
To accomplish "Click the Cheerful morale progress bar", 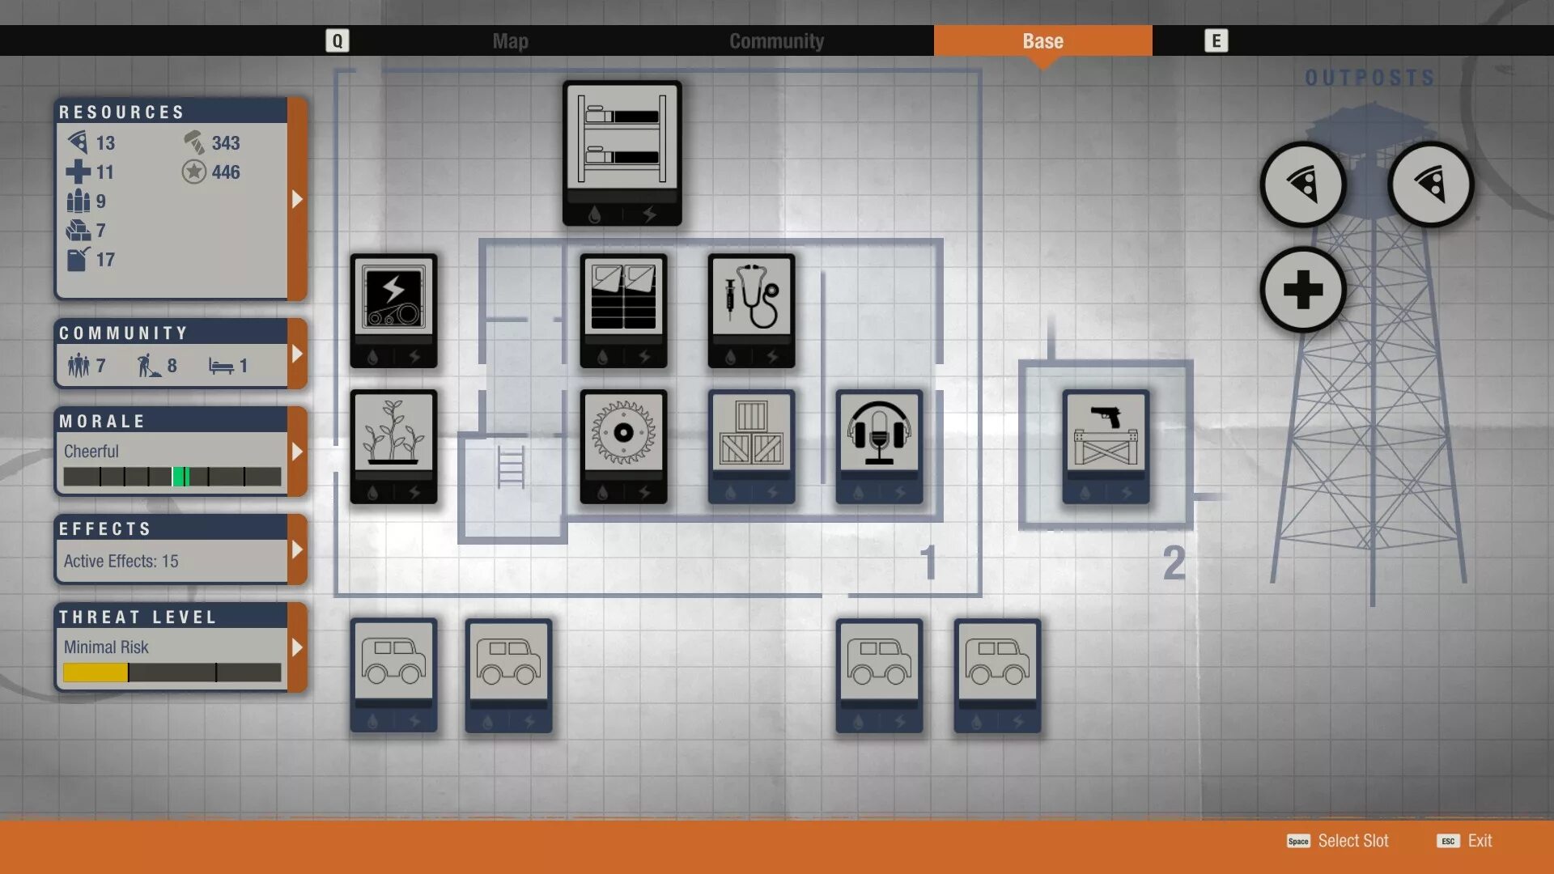I will 172,477.
